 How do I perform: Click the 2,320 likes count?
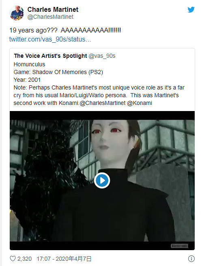pyautogui.click(x=24, y=259)
